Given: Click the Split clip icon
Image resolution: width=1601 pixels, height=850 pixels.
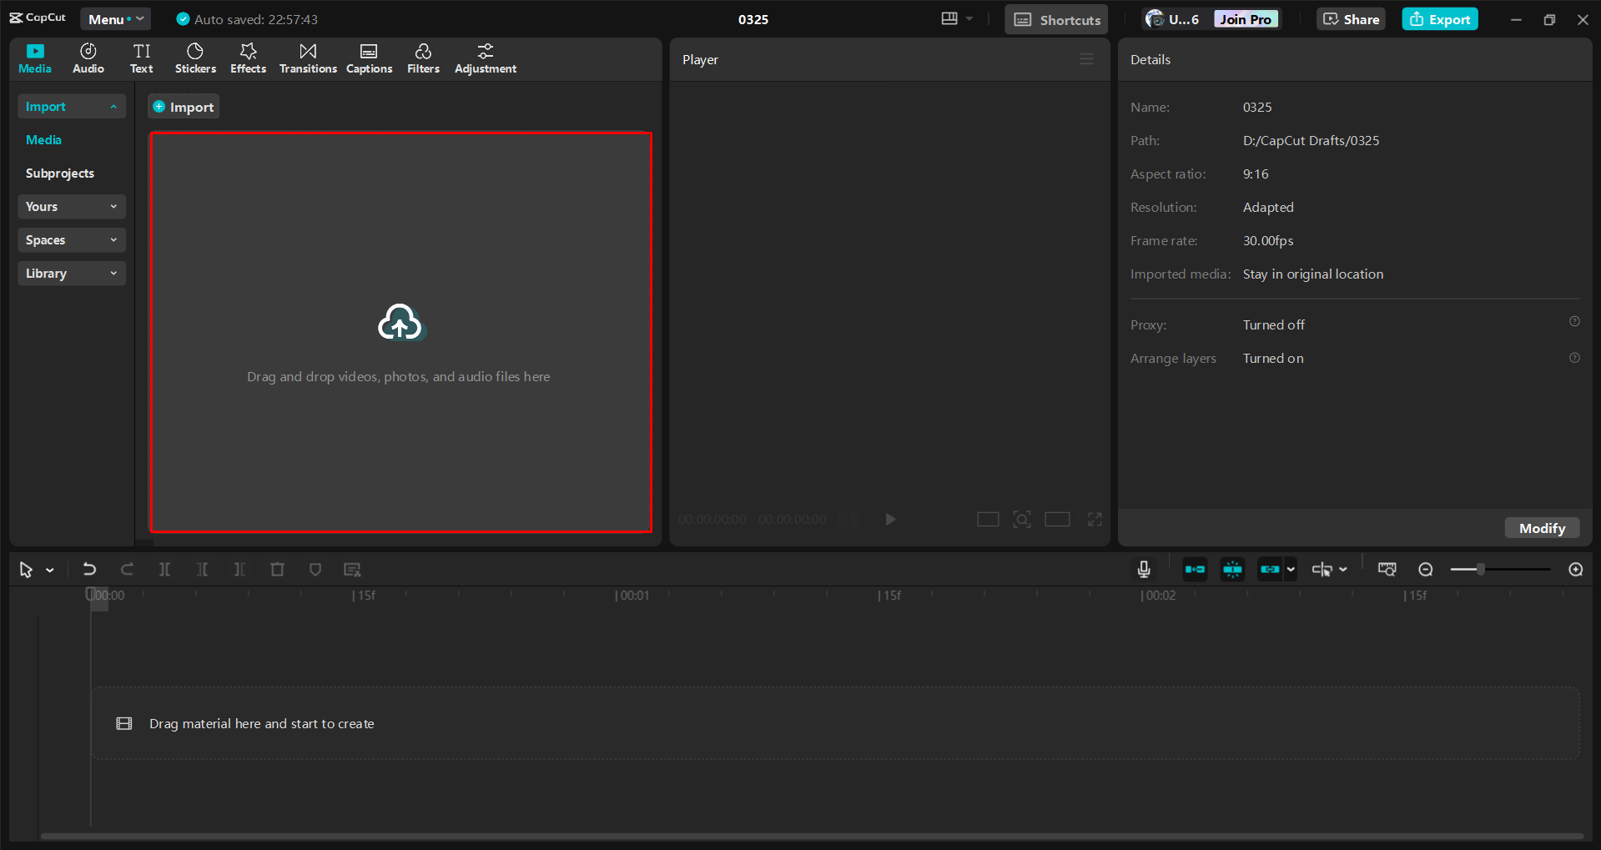Looking at the screenshot, I should tap(164, 569).
